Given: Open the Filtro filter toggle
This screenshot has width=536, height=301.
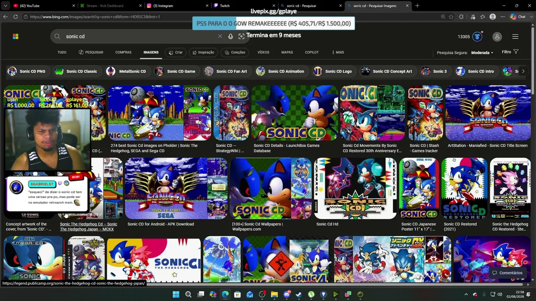Looking at the screenshot, I should click(x=510, y=52).
